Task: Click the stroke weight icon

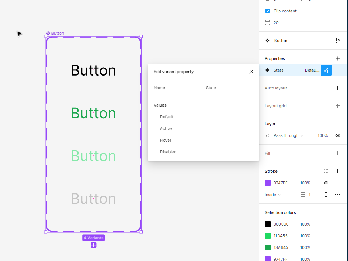Action: tap(302, 195)
